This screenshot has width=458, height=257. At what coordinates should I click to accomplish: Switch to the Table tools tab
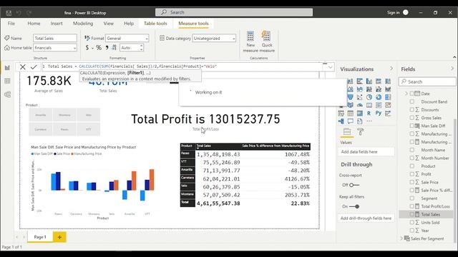point(155,24)
